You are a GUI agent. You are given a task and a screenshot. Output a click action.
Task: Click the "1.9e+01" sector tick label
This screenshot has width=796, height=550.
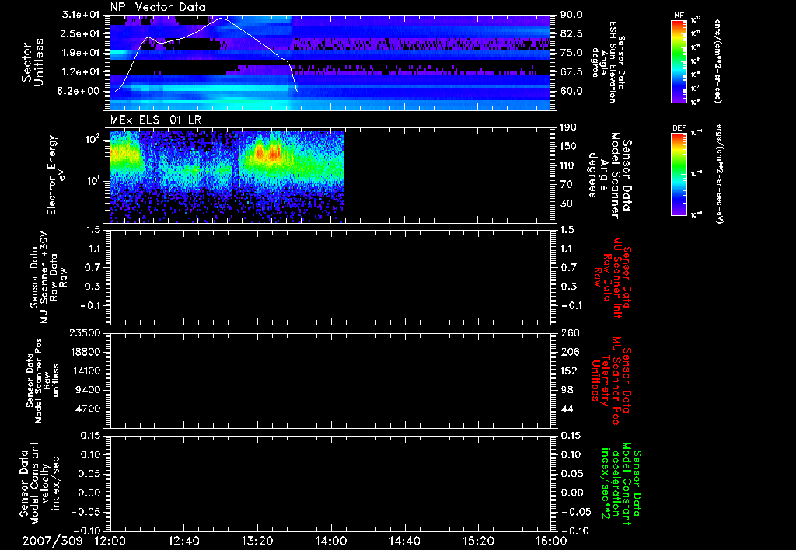(x=81, y=53)
